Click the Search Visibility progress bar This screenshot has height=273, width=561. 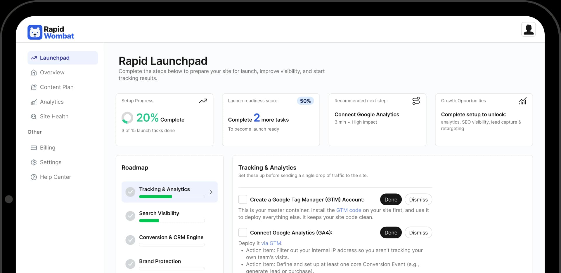172,221
